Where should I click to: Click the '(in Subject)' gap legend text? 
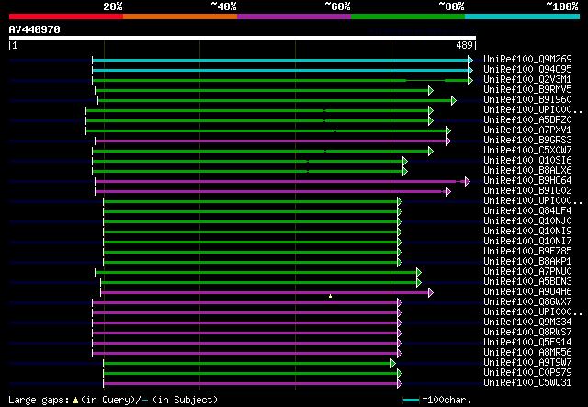point(185,400)
